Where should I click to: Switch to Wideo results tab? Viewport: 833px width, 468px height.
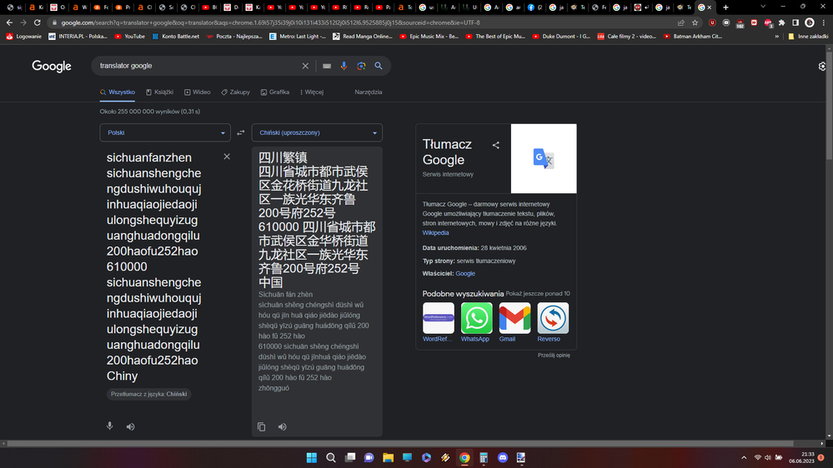pyautogui.click(x=197, y=92)
